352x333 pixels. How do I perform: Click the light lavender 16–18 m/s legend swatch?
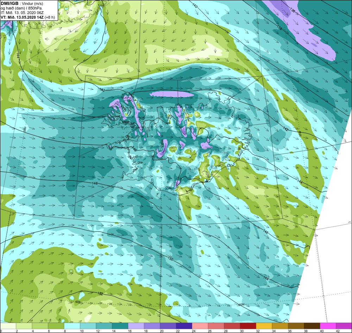click(x=136, y=326)
